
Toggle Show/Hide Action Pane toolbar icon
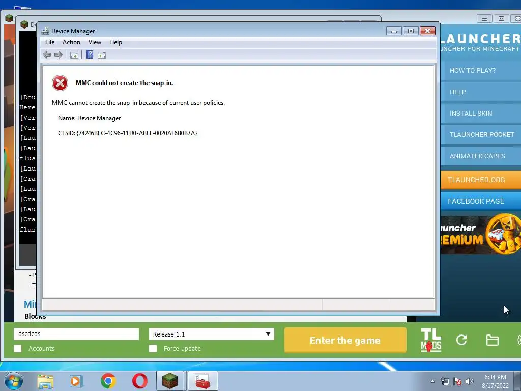point(102,55)
